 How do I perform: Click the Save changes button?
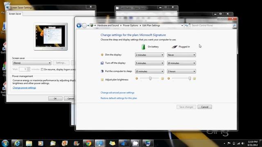click(186, 107)
